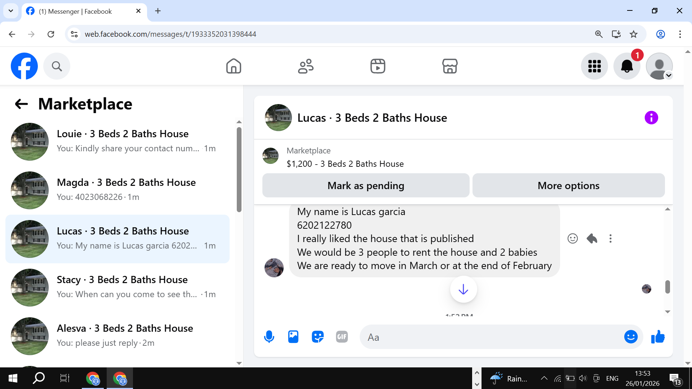Click the voice clip microphone icon
This screenshot has height=389, width=692.
(x=269, y=337)
